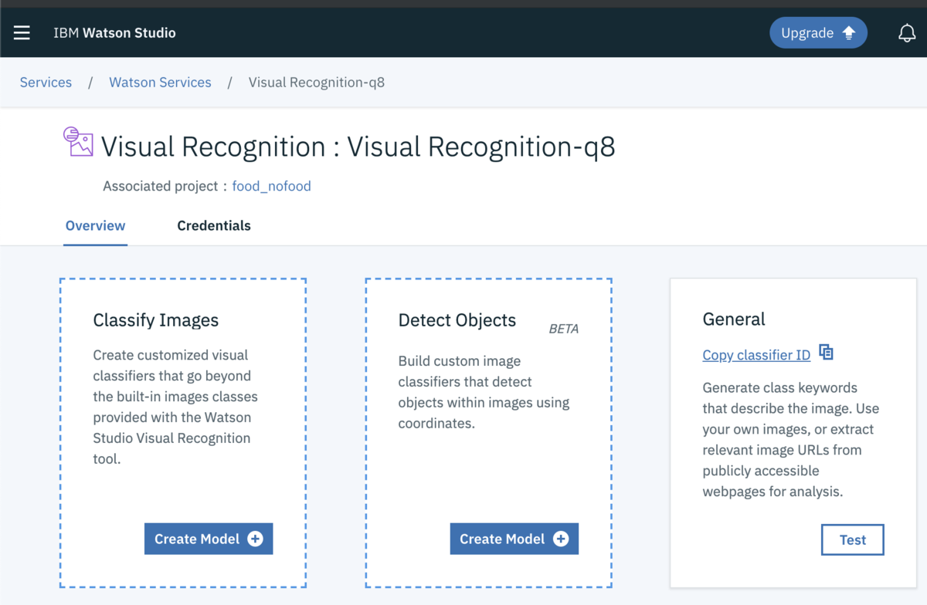Image resolution: width=927 pixels, height=605 pixels.
Task: Create Model for Classify Images
Action: point(209,539)
